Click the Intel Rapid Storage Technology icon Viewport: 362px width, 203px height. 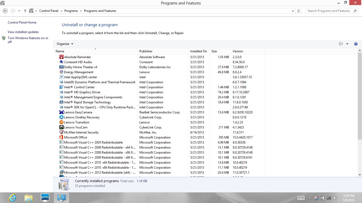[x=61, y=102]
